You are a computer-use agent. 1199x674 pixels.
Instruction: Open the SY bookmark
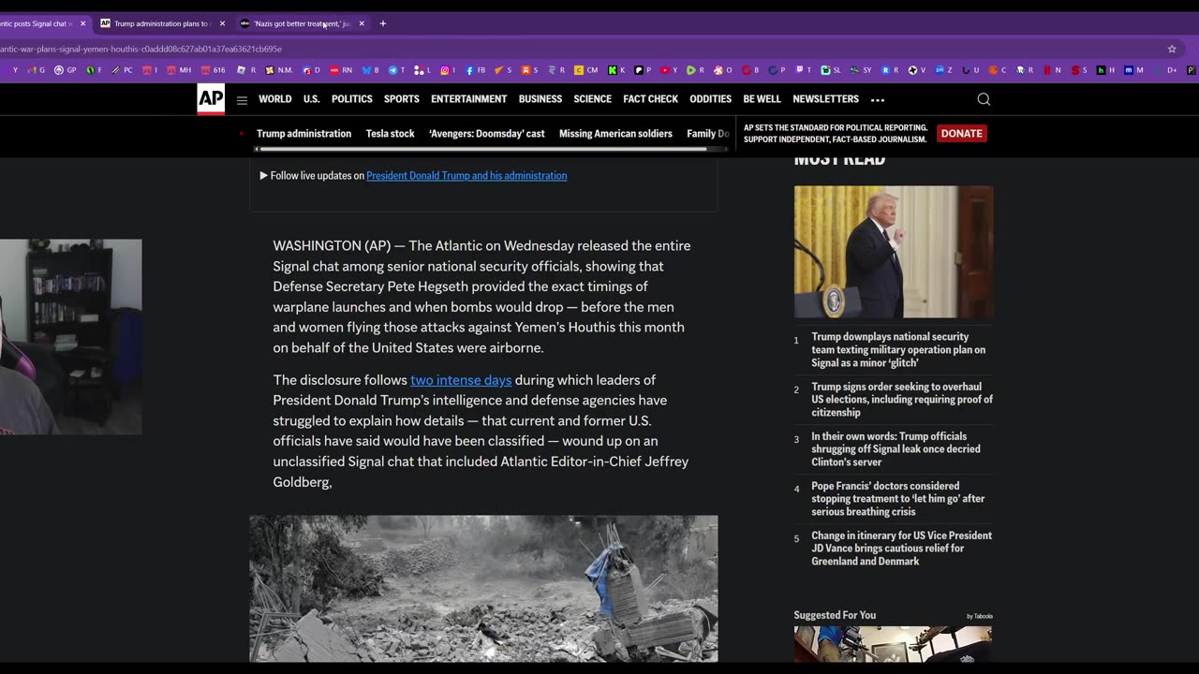pyautogui.click(x=860, y=70)
